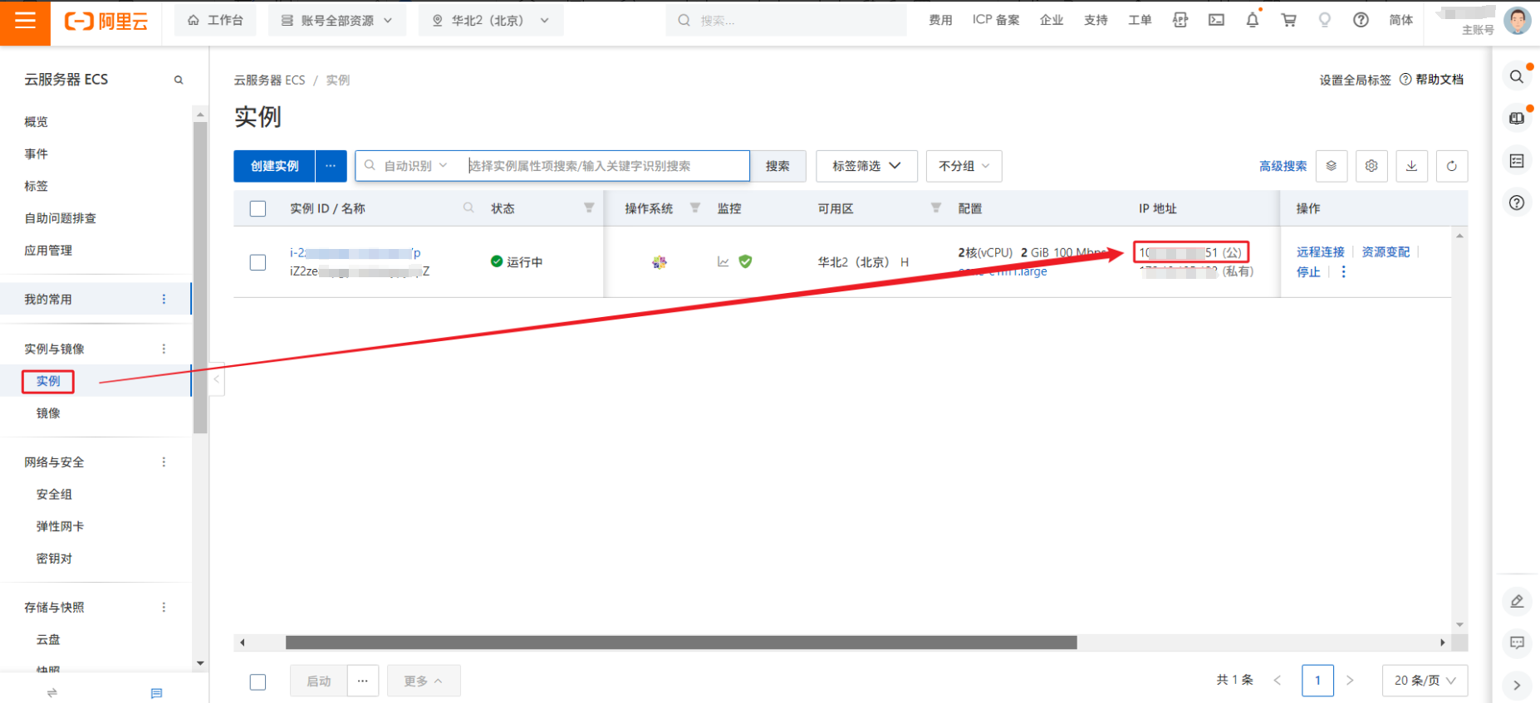This screenshot has width=1540, height=703.
Task: Click the Alibaba Cloud logo
Action: 106,22
